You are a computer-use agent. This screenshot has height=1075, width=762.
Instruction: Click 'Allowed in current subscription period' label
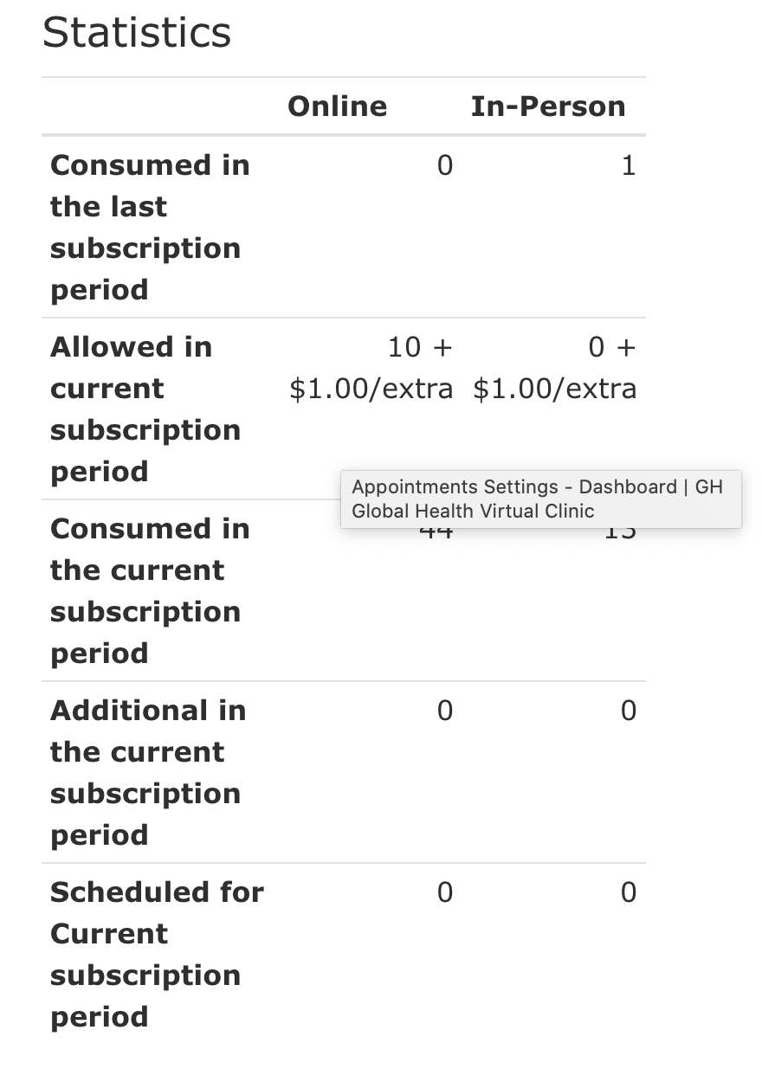pyautogui.click(x=145, y=409)
